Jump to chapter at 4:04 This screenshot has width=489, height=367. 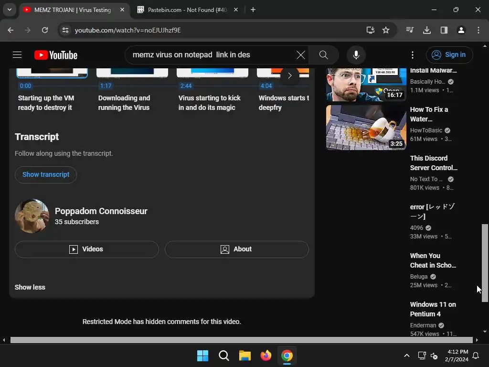click(266, 86)
